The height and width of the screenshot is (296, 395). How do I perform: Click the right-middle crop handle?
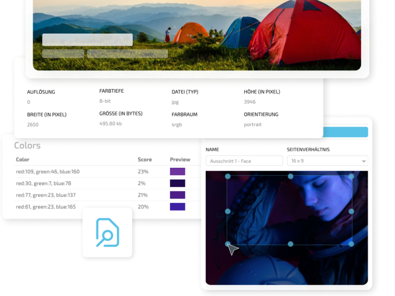(x=351, y=212)
